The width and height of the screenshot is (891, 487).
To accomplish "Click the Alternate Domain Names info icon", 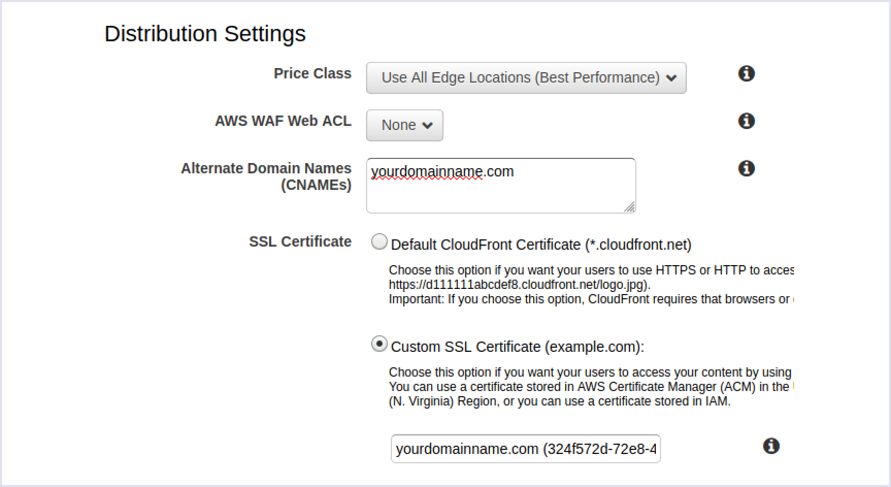I will click(x=746, y=168).
